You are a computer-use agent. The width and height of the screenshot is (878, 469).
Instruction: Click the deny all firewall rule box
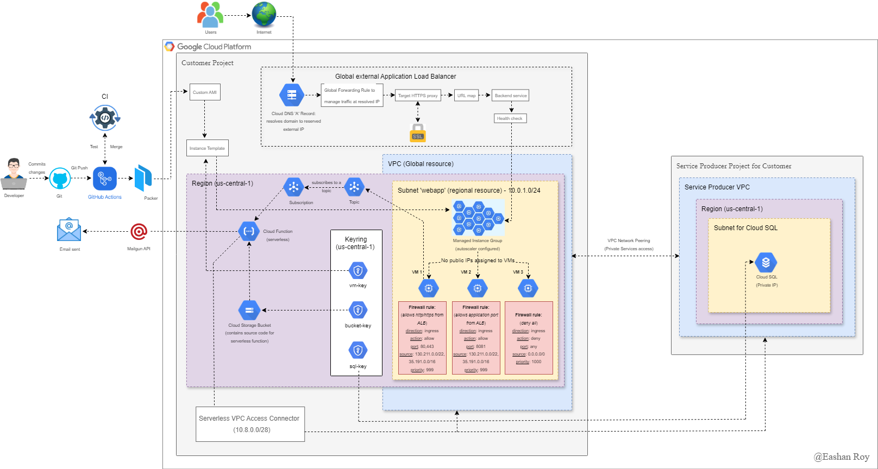click(x=529, y=338)
